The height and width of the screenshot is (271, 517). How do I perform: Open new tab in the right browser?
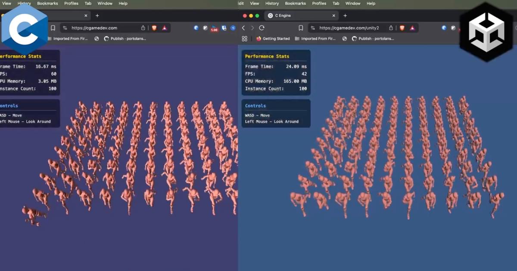click(345, 15)
